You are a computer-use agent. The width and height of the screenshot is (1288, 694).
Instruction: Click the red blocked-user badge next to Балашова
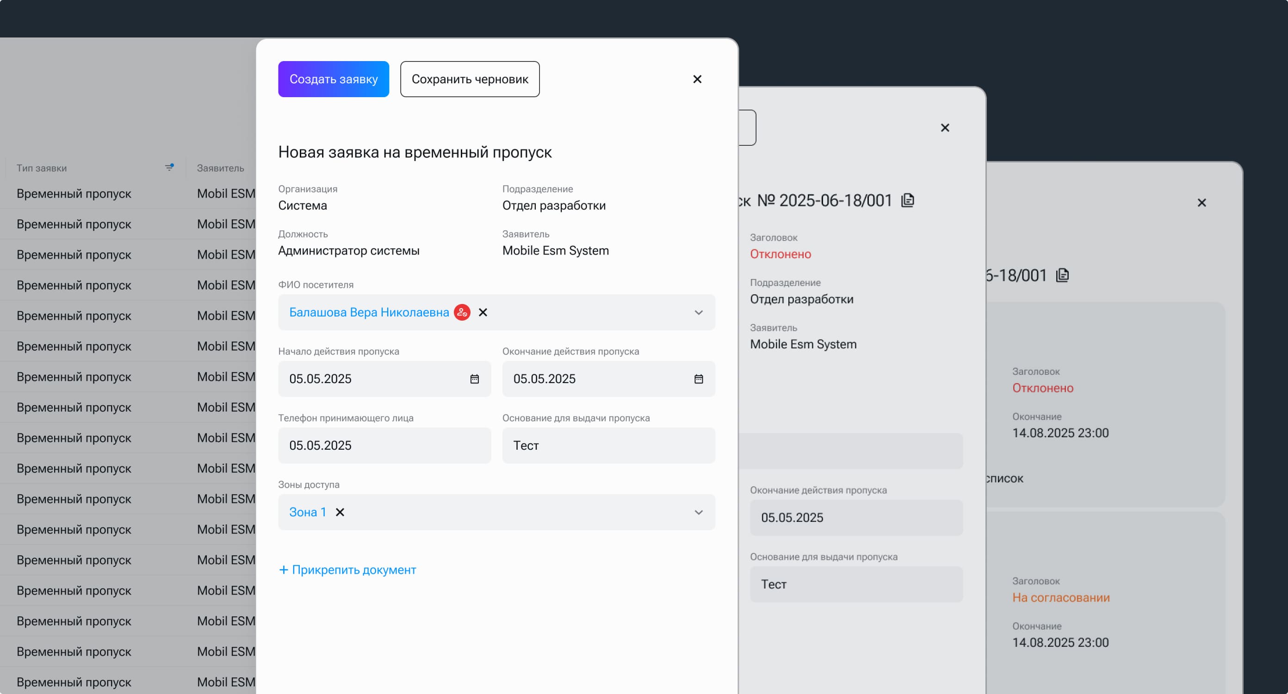[x=462, y=312]
